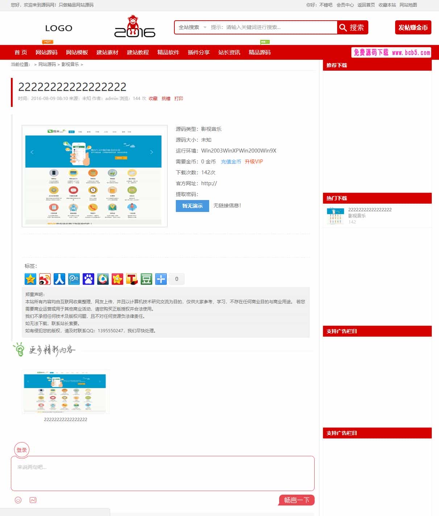
Task: Click the 热门下载 item thumbnail
Action: pyautogui.click(x=335, y=216)
